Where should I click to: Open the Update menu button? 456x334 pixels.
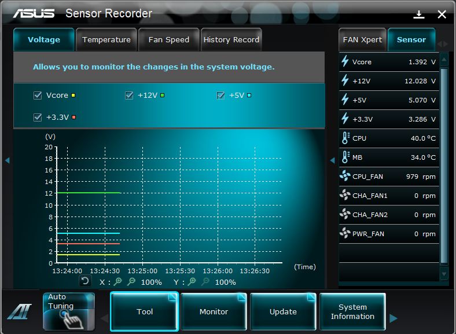[x=283, y=311]
